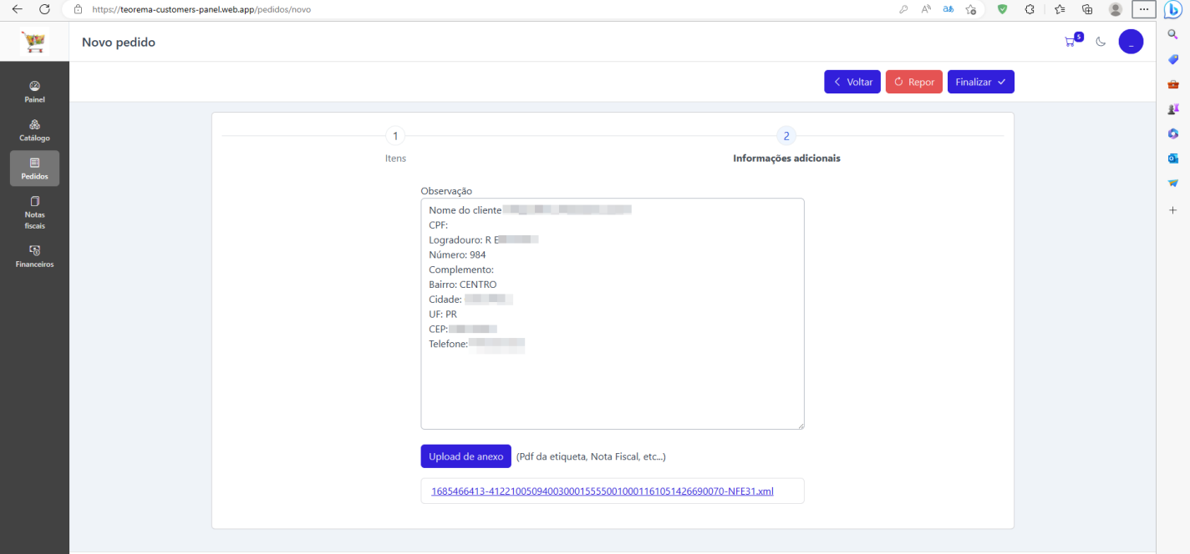This screenshot has height=554, width=1190.
Task: Click inside the Observação text area
Action: pyautogui.click(x=613, y=314)
